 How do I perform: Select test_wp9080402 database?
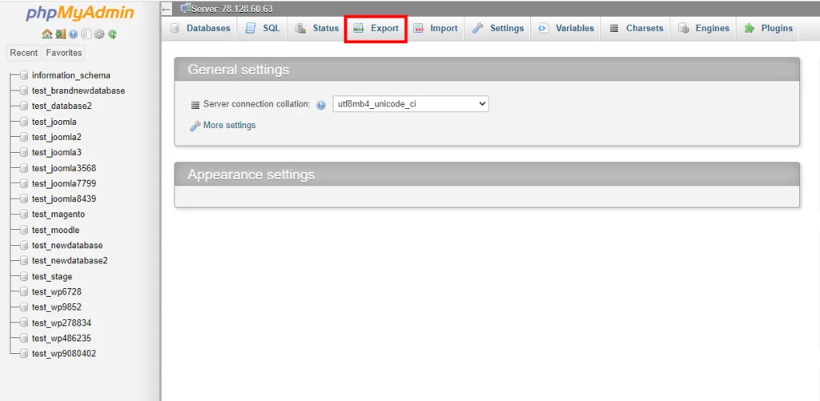click(64, 354)
